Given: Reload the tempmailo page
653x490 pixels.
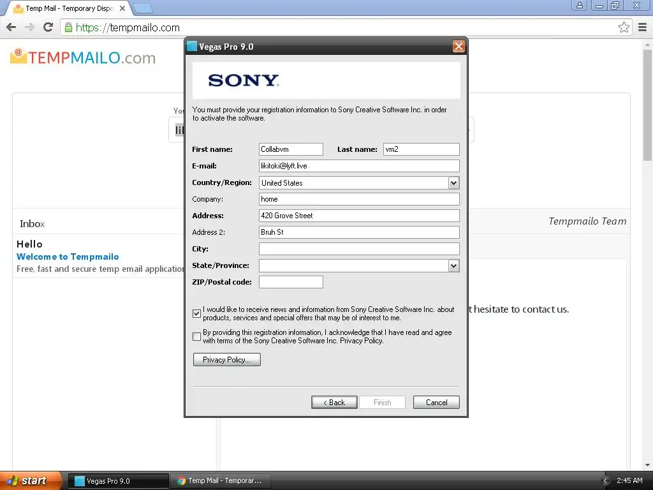Looking at the screenshot, I should (x=48, y=27).
